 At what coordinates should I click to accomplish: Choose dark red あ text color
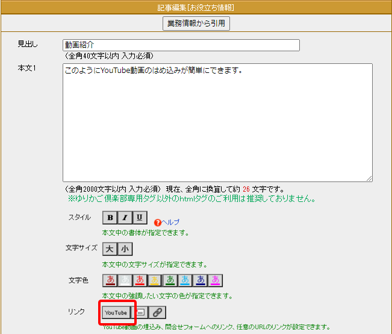(x=110, y=280)
